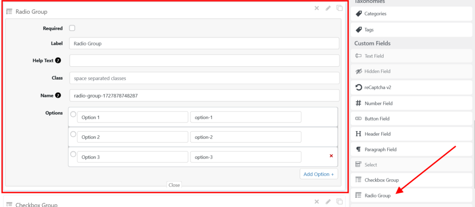Viewport: 475px width, 207px height.
Task: Click the Help Text question mark icon
Action: coord(58,61)
